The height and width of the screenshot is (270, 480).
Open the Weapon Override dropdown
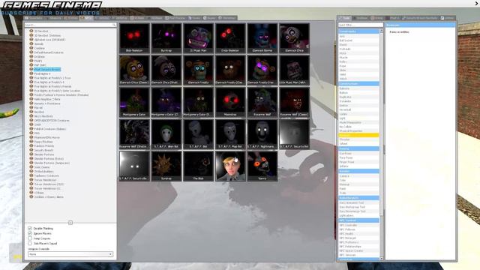tap(70, 254)
